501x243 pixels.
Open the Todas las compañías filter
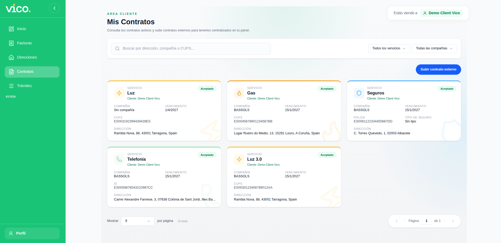(434, 49)
